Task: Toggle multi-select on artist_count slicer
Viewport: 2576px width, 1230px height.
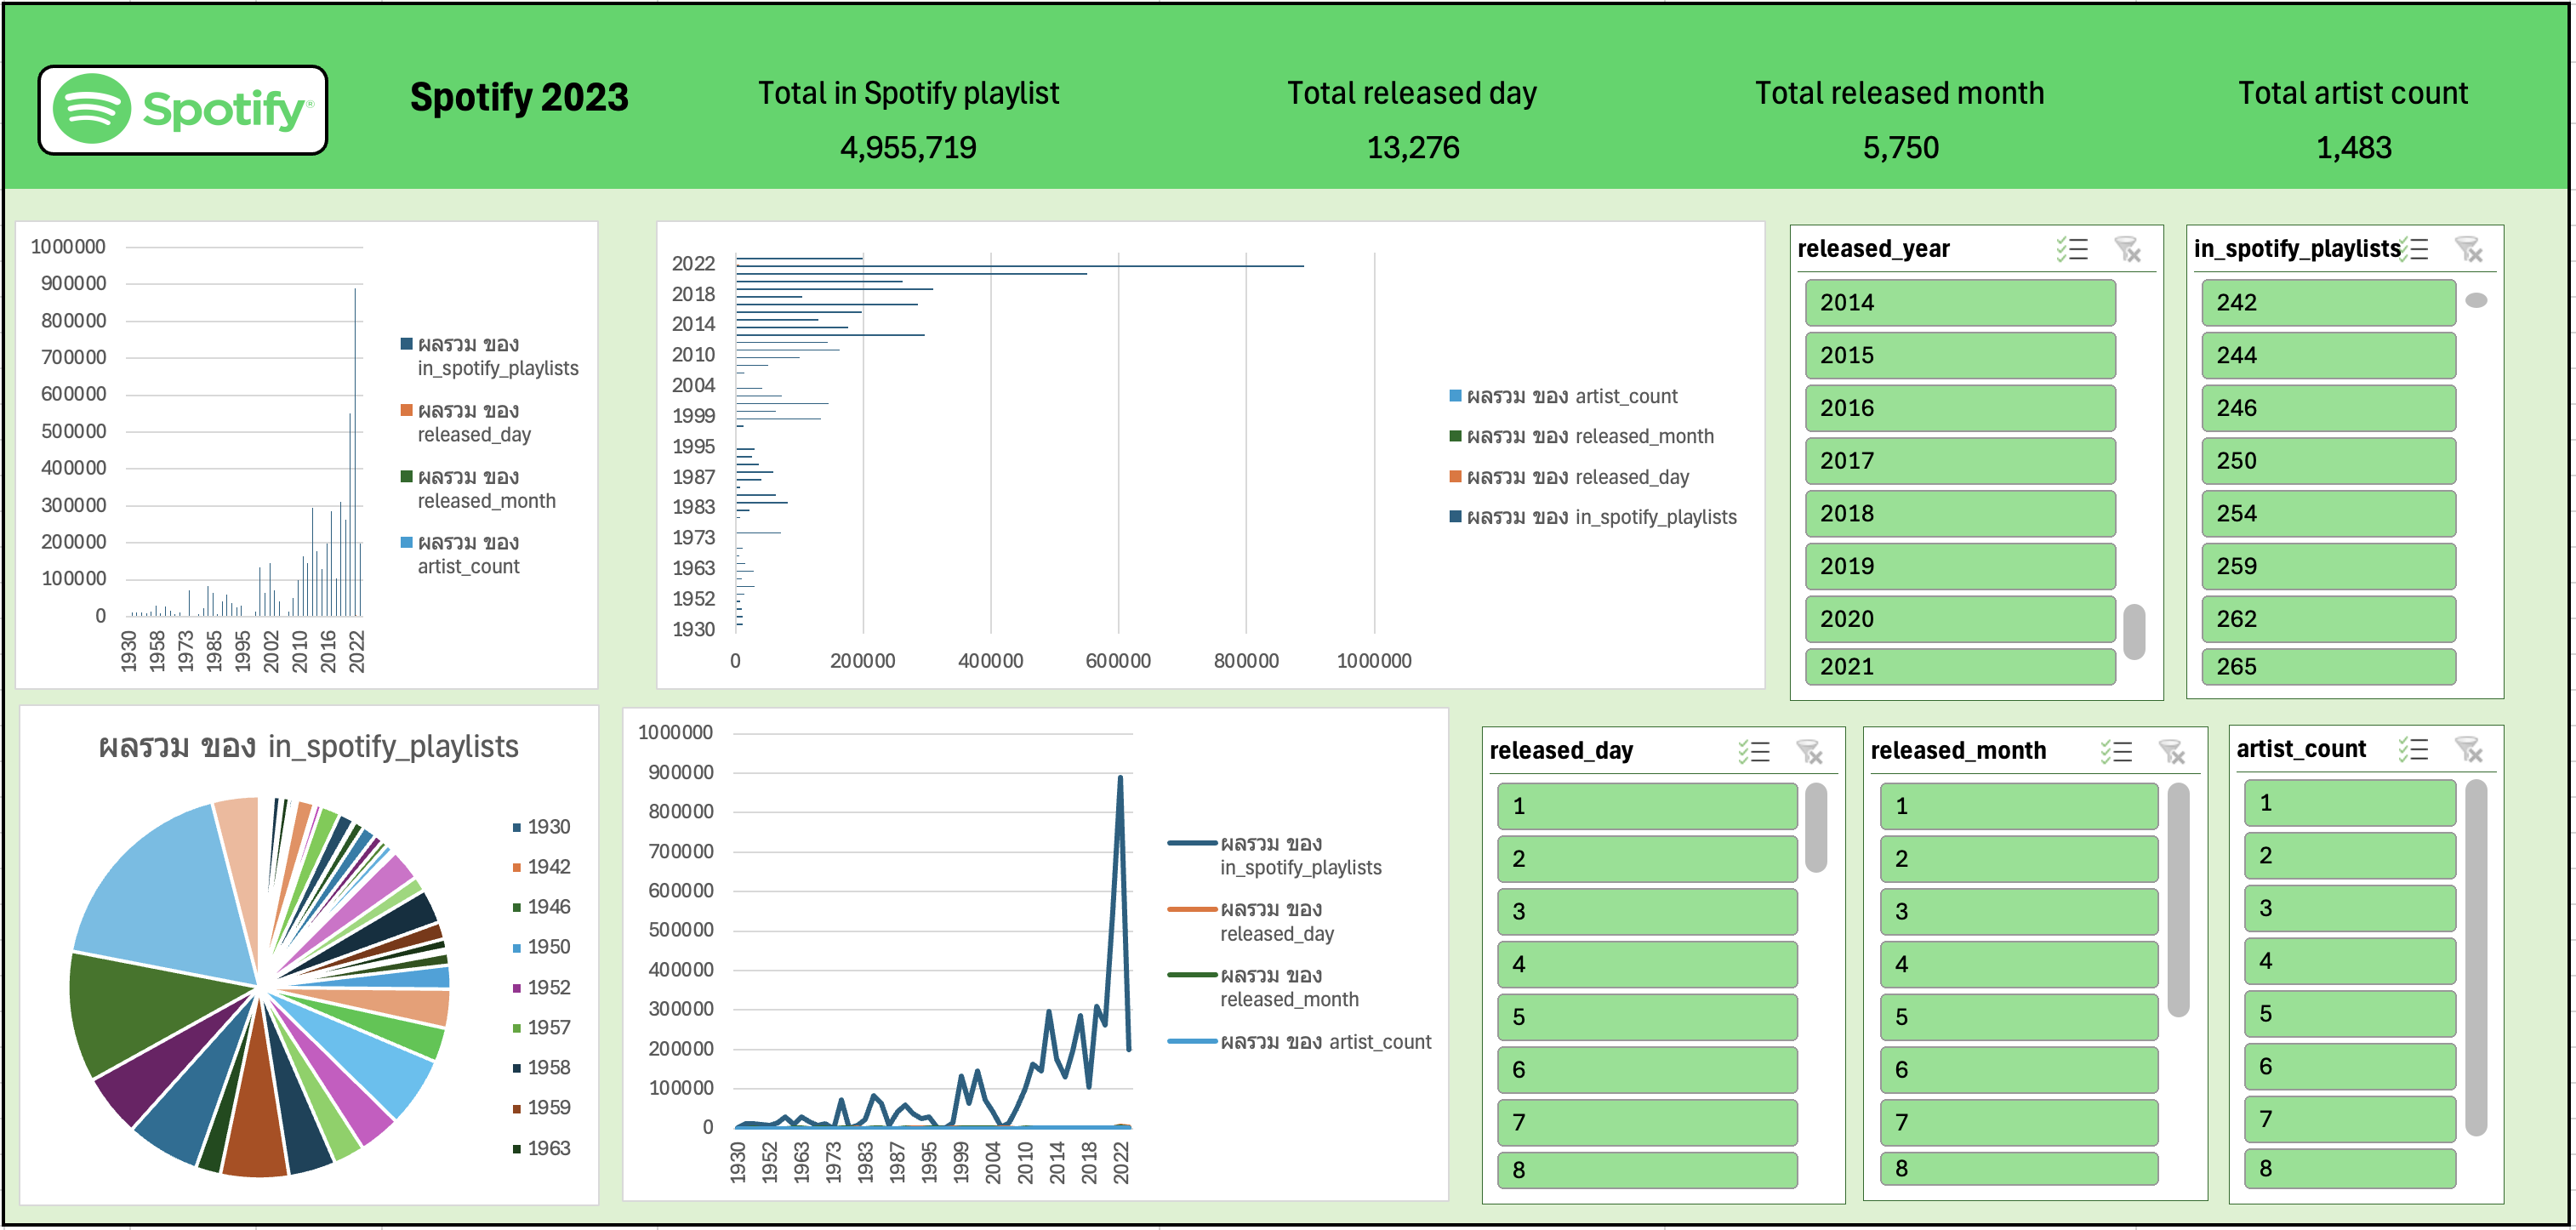Action: [x=2413, y=750]
